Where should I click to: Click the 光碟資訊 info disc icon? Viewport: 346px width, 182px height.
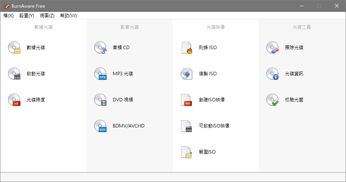pos(272,74)
